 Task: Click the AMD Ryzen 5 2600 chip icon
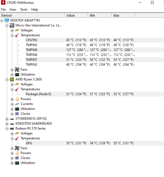click(12, 79)
